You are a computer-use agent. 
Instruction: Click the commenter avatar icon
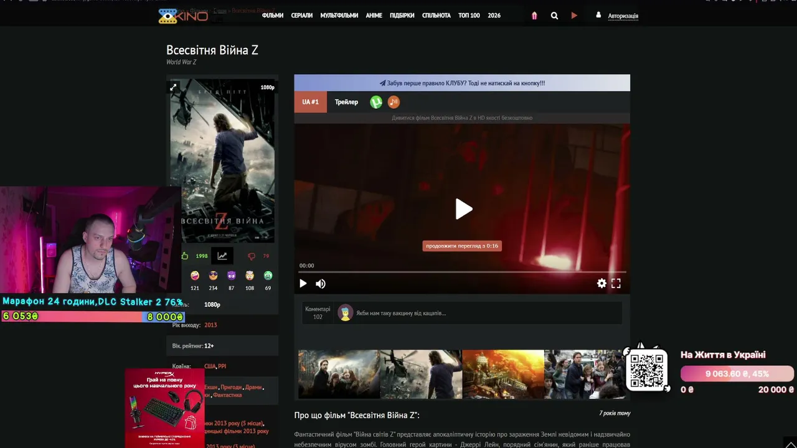point(345,312)
